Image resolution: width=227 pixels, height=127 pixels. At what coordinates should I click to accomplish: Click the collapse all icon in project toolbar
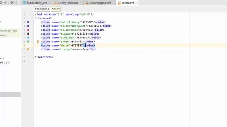tap(5, 2)
